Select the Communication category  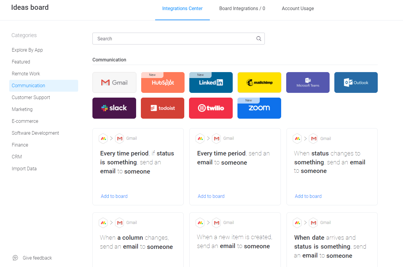click(x=44, y=85)
